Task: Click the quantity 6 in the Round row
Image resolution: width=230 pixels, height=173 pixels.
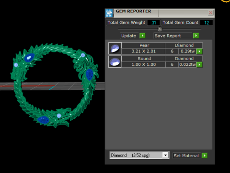Action: pos(172,64)
